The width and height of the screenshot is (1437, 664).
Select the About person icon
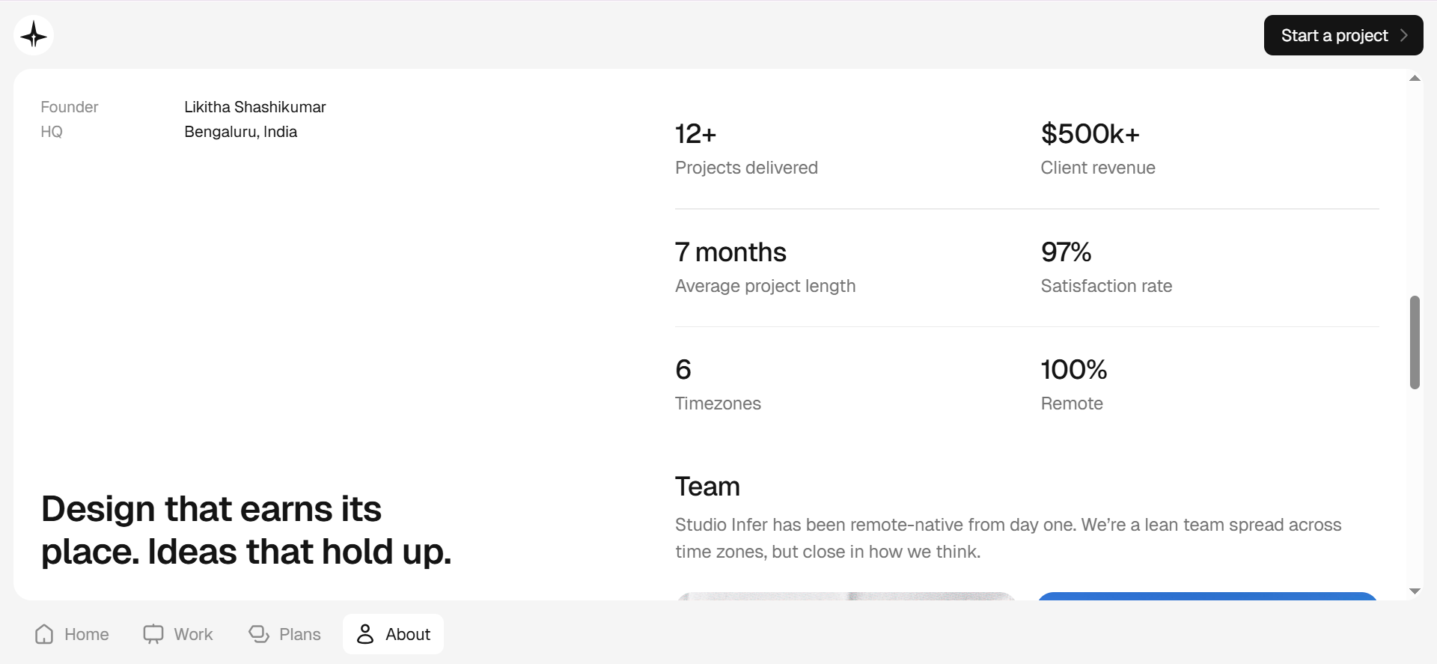click(x=365, y=633)
